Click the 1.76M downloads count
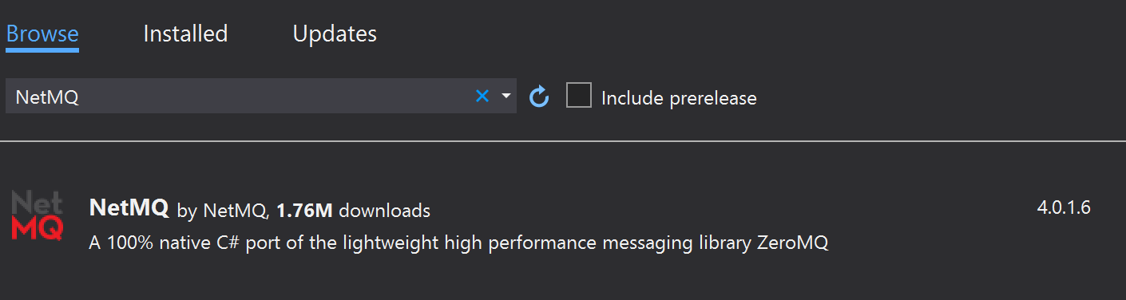Image resolution: width=1126 pixels, height=300 pixels. pyautogui.click(x=353, y=211)
